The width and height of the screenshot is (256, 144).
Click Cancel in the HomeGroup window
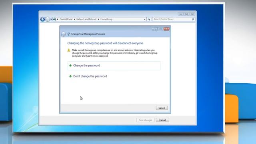pyautogui.click(x=162, y=120)
